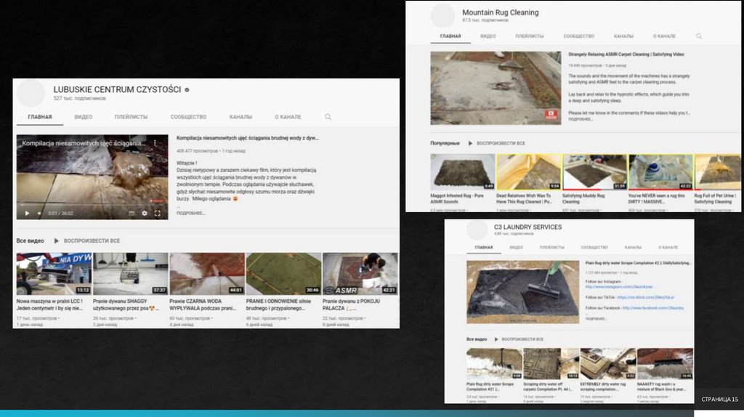Viewport: 744px width, 417px height.
Task: Click the search icon on Lubuskie Centrum Czystości channel
Action: click(x=328, y=117)
